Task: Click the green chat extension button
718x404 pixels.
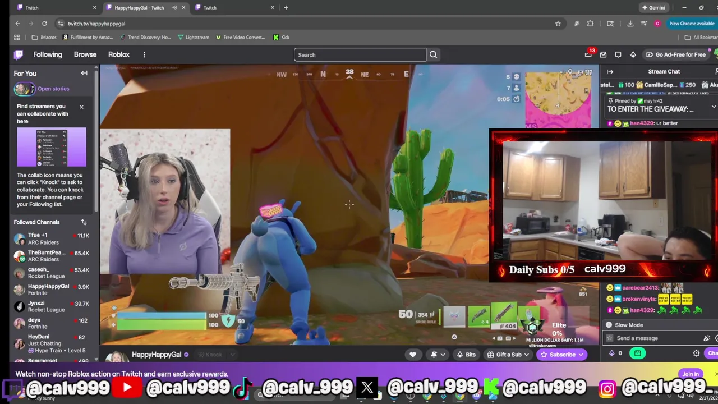Action: click(637, 353)
